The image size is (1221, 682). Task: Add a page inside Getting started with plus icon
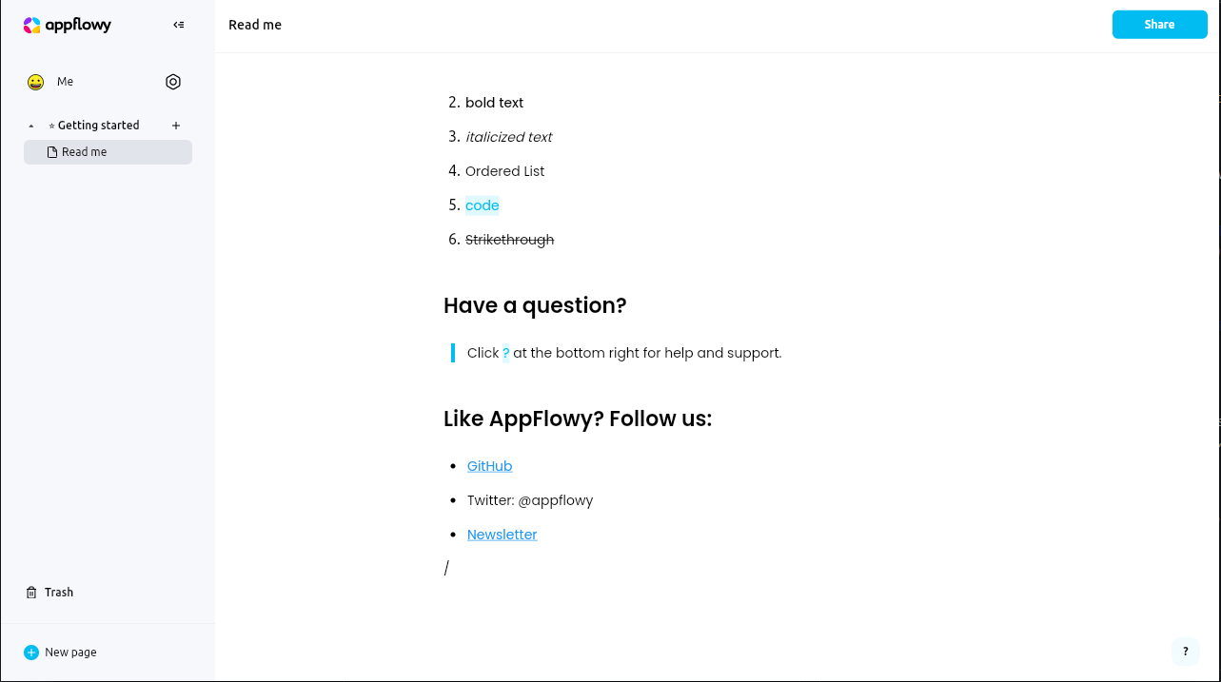pyautogui.click(x=175, y=125)
